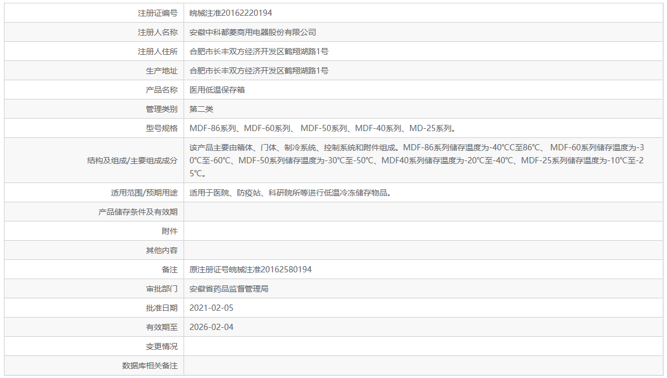
Task: Select the 产品储存条件及有效期 label
Action: tap(138, 212)
